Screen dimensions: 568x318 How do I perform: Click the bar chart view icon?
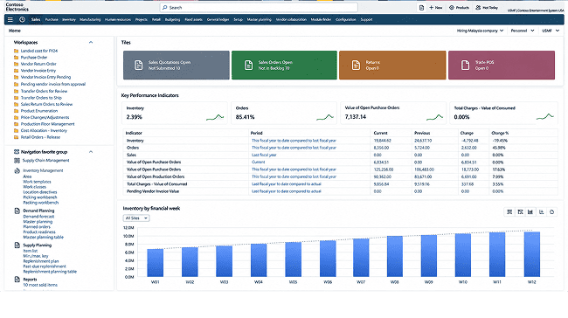(530, 212)
